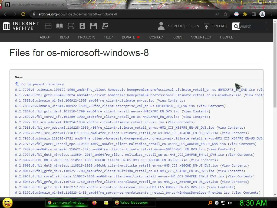Viewport: 277px width, 208px height.
Task: Switch to os-microsoft-windows taskbar button
Action: click(x=67, y=203)
